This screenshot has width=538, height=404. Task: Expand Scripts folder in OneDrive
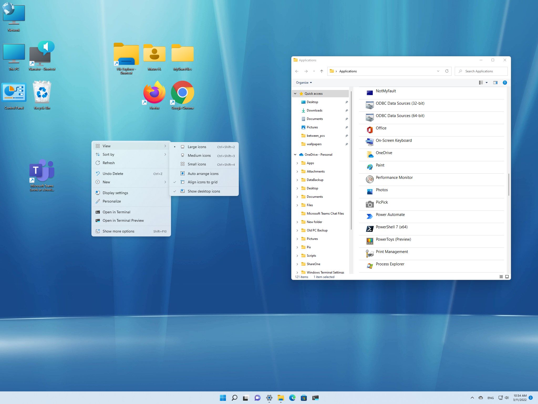(x=297, y=255)
